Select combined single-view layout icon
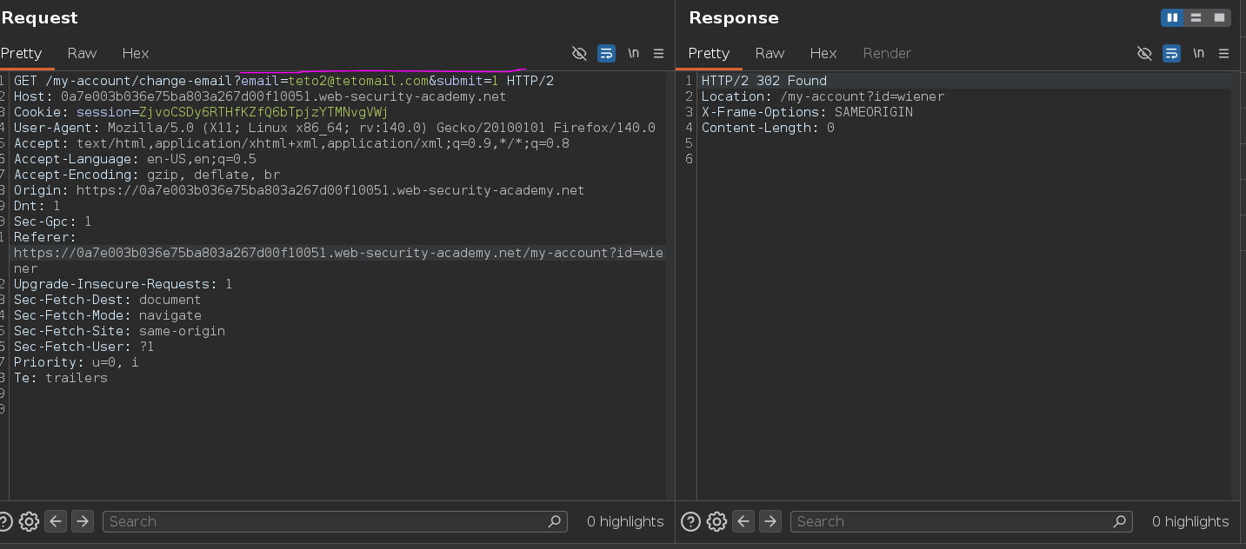 pyautogui.click(x=1220, y=17)
